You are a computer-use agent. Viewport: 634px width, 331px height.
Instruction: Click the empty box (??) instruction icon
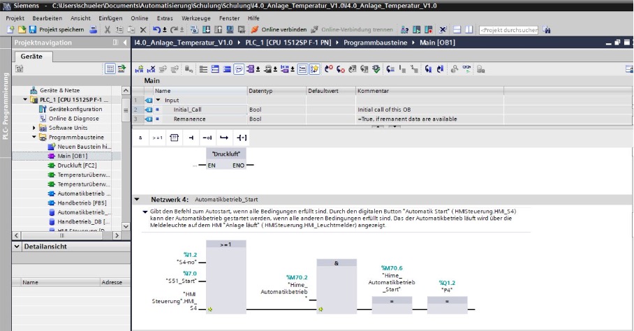coord(175,138)
